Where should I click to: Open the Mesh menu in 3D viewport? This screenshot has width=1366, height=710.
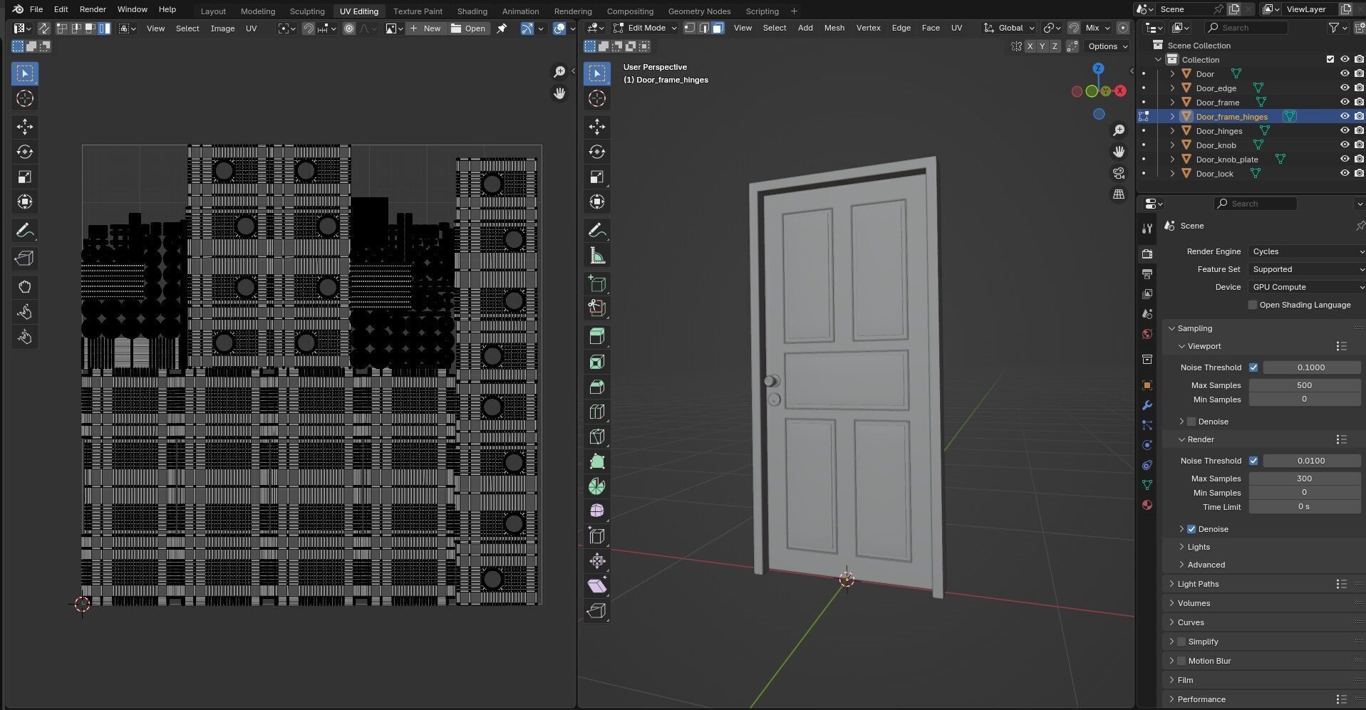pos(834,28)
